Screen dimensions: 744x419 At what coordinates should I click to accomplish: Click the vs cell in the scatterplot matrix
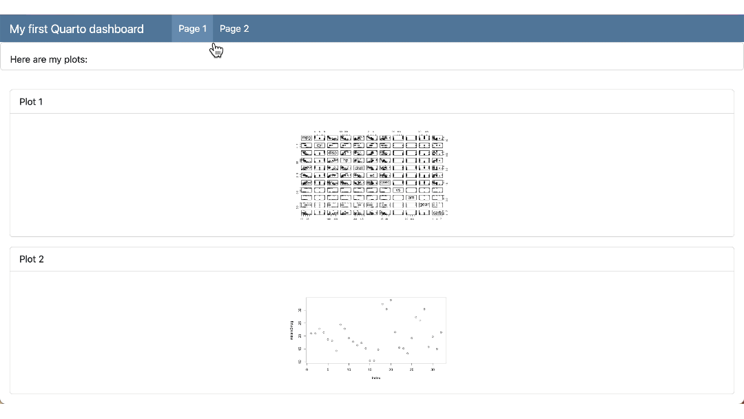coord(398,190)
